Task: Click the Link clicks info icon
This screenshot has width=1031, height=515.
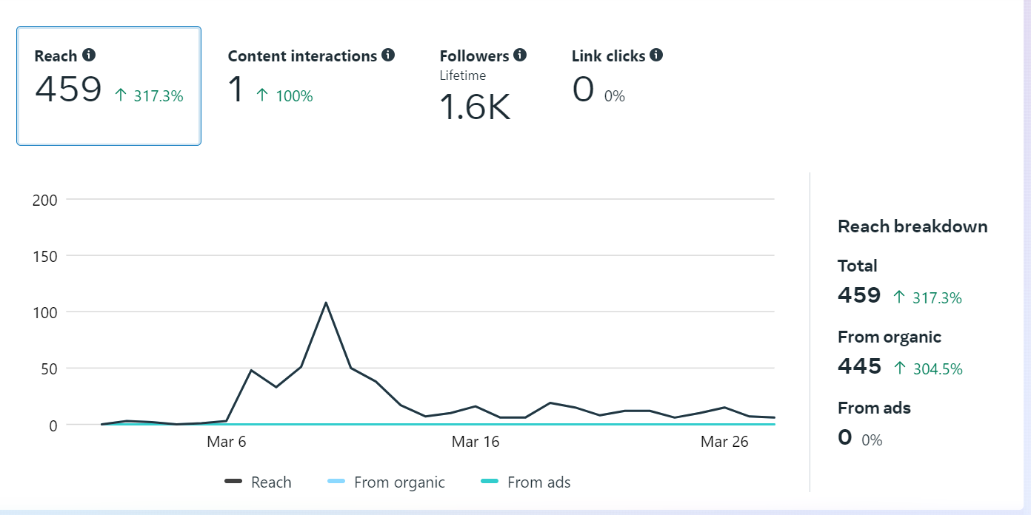Action: [656, 55]
